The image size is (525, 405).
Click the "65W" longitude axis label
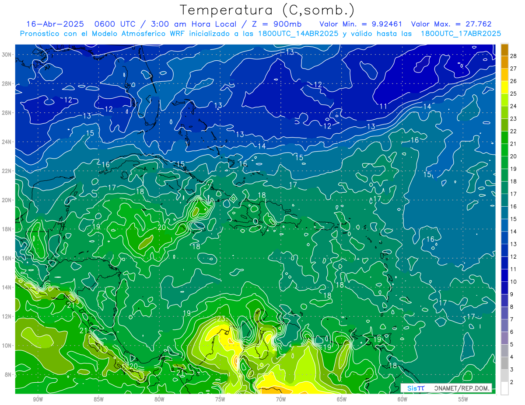pyautogui.click(x=342, y=399)
